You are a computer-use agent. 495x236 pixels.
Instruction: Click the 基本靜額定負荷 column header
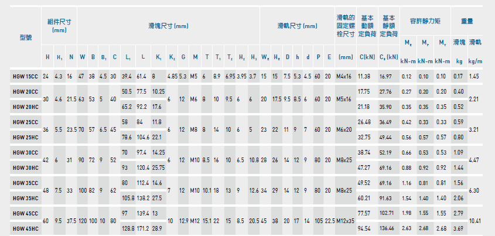coord(388,26)
